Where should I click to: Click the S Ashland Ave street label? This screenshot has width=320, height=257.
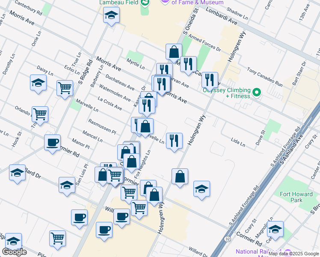click(x=291, y=149)
